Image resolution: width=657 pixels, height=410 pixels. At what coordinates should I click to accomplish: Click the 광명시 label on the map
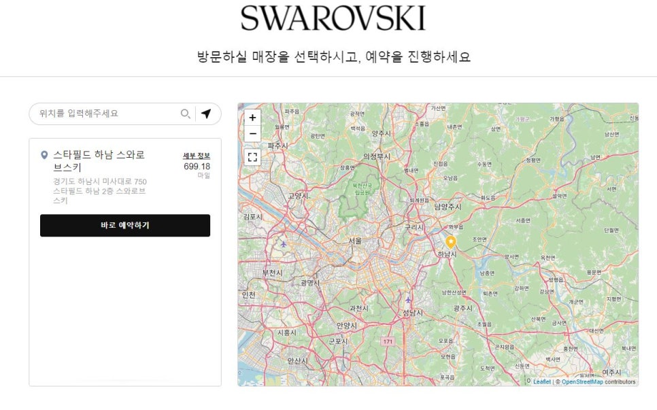(x=310, y=283)
